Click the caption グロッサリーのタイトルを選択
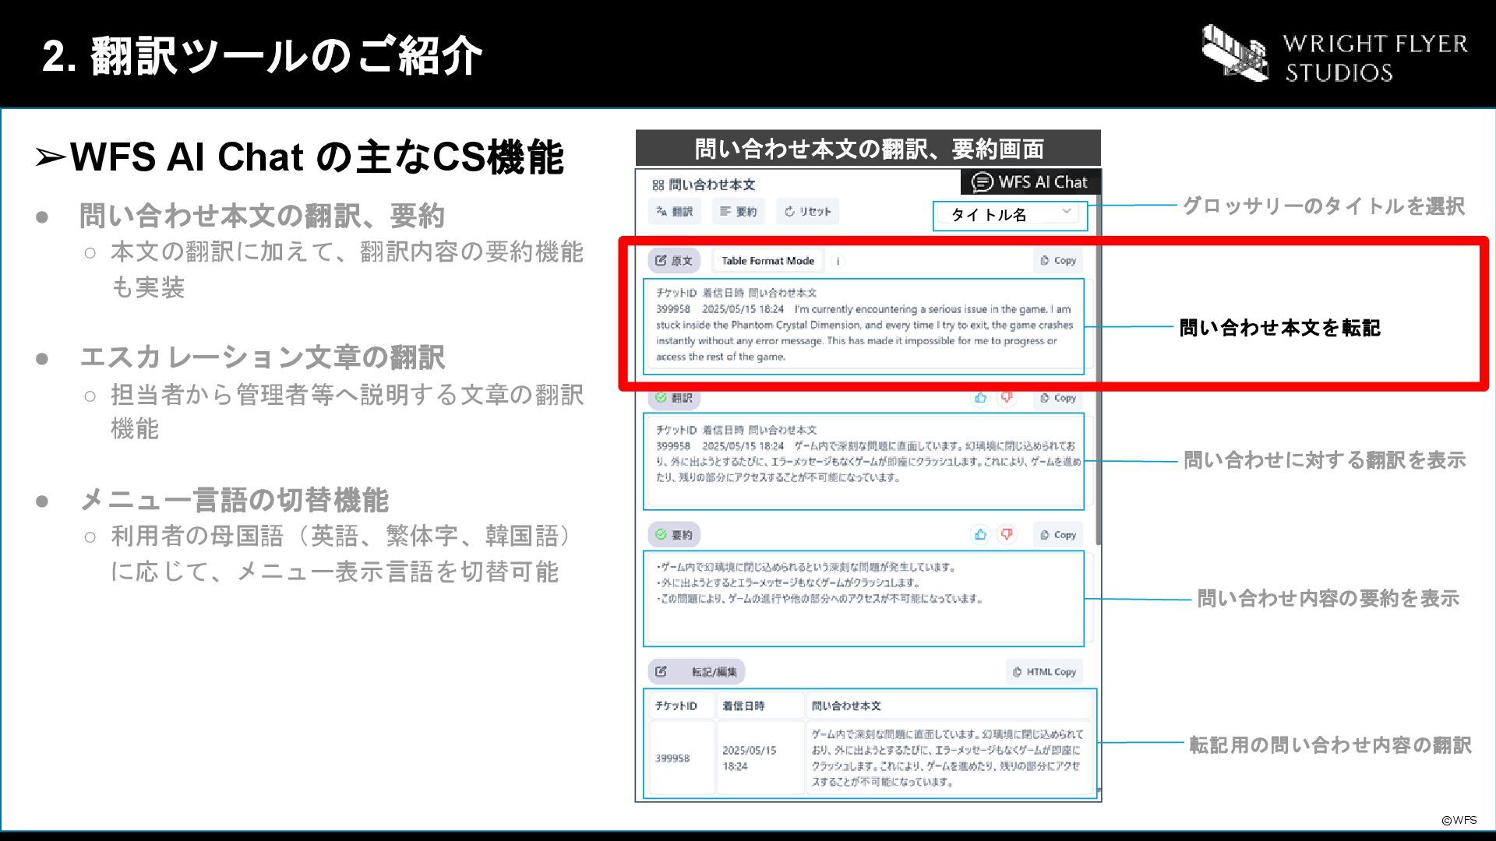Image resolution: width=1496 pixels, height=841 pixels. coord(1323,206)
